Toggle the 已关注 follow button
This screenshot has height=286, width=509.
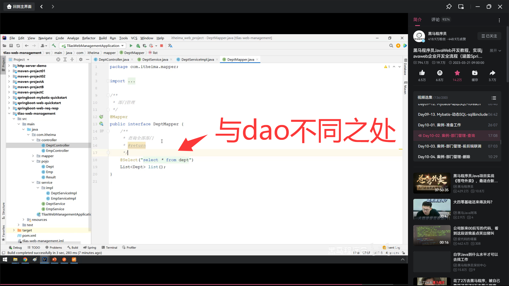point(489,36)
